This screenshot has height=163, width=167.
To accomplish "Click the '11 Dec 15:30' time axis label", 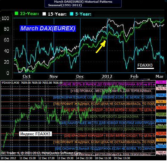I will (28, 158).
